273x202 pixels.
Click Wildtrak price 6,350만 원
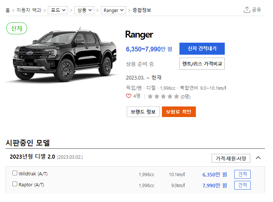[215, 175]
